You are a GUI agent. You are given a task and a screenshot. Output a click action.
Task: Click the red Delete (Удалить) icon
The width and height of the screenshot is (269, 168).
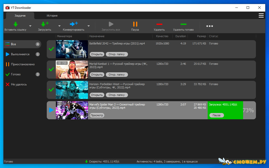(159, 24)
